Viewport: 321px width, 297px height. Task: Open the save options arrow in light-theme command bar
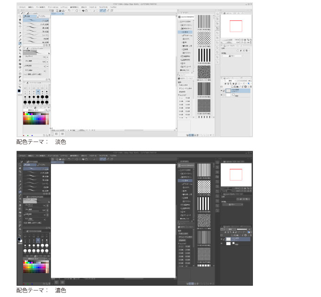point(66,11)
